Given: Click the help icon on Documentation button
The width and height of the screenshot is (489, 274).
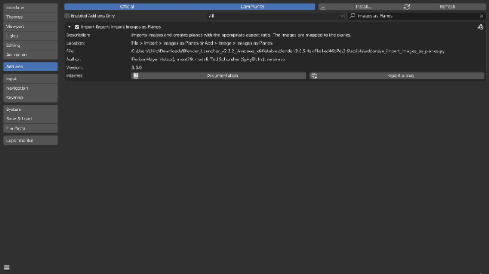Looking at the screenshot, I should [136, 76].
